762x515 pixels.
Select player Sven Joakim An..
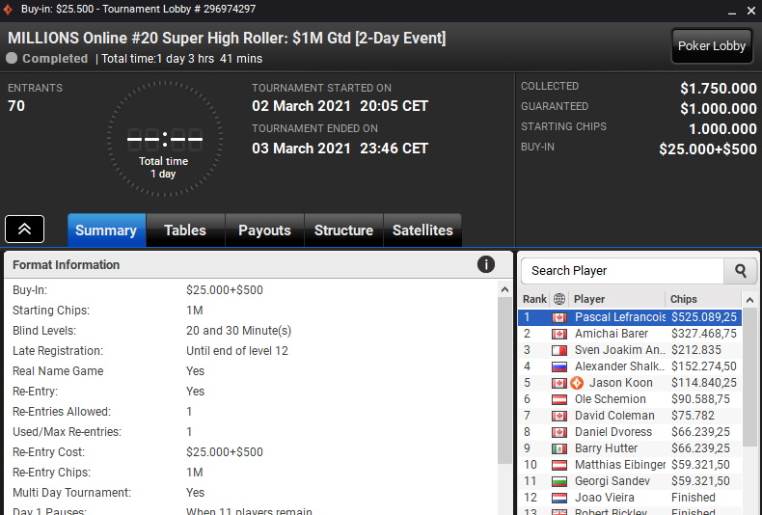click(630, 350)
